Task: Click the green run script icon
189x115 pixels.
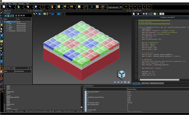Action: click(x=157, y=14)
